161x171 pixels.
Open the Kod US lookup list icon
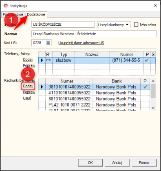click(48, 43)
